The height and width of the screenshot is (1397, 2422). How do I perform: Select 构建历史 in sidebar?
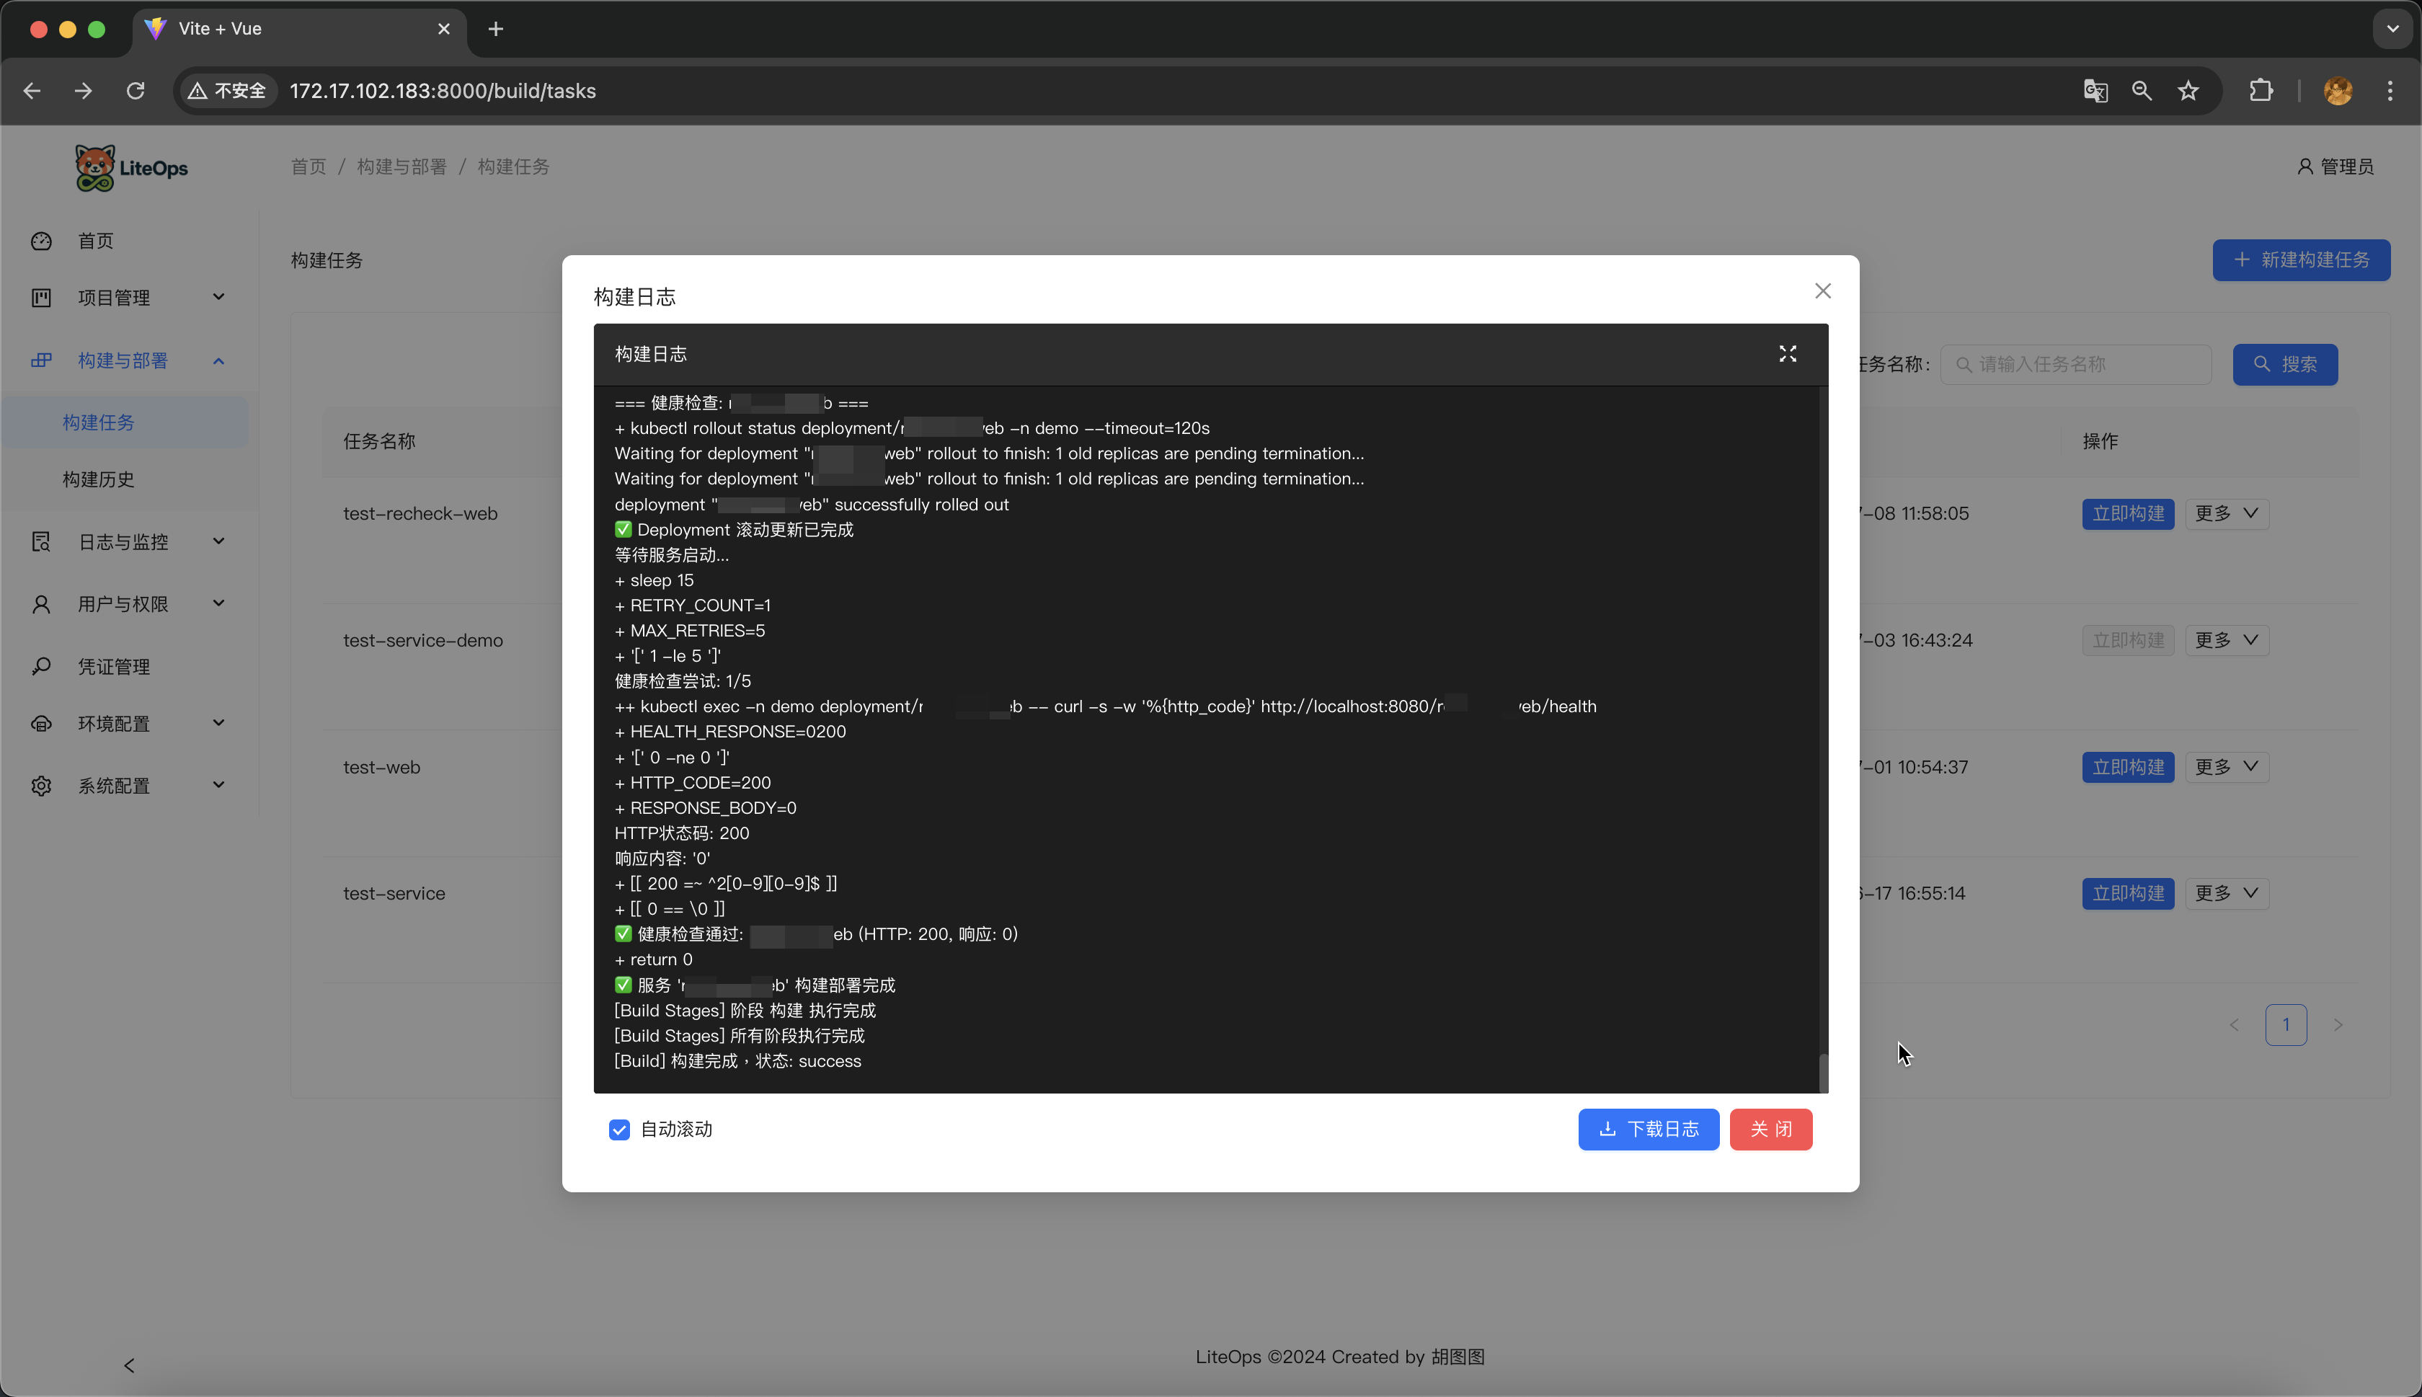click(99, 479)
